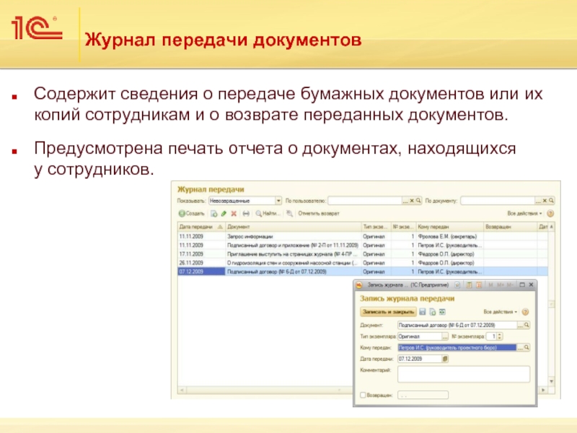Click the copy record icon beside Создать
The width and height of the screenshot is (577, 433).
coord(213,214)
